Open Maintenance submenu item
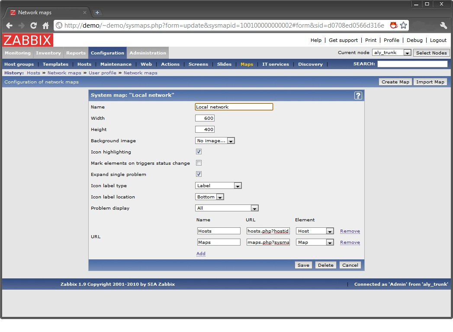Screen dimensions: 453x332 pos(116,64)
